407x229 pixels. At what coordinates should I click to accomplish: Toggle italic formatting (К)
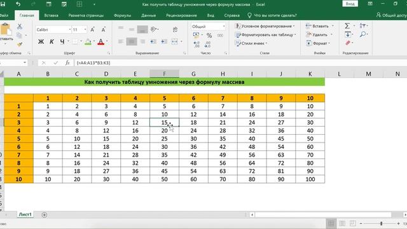[52, 41]
